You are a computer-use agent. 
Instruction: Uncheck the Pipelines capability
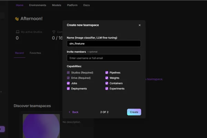[x=107, y=73]
